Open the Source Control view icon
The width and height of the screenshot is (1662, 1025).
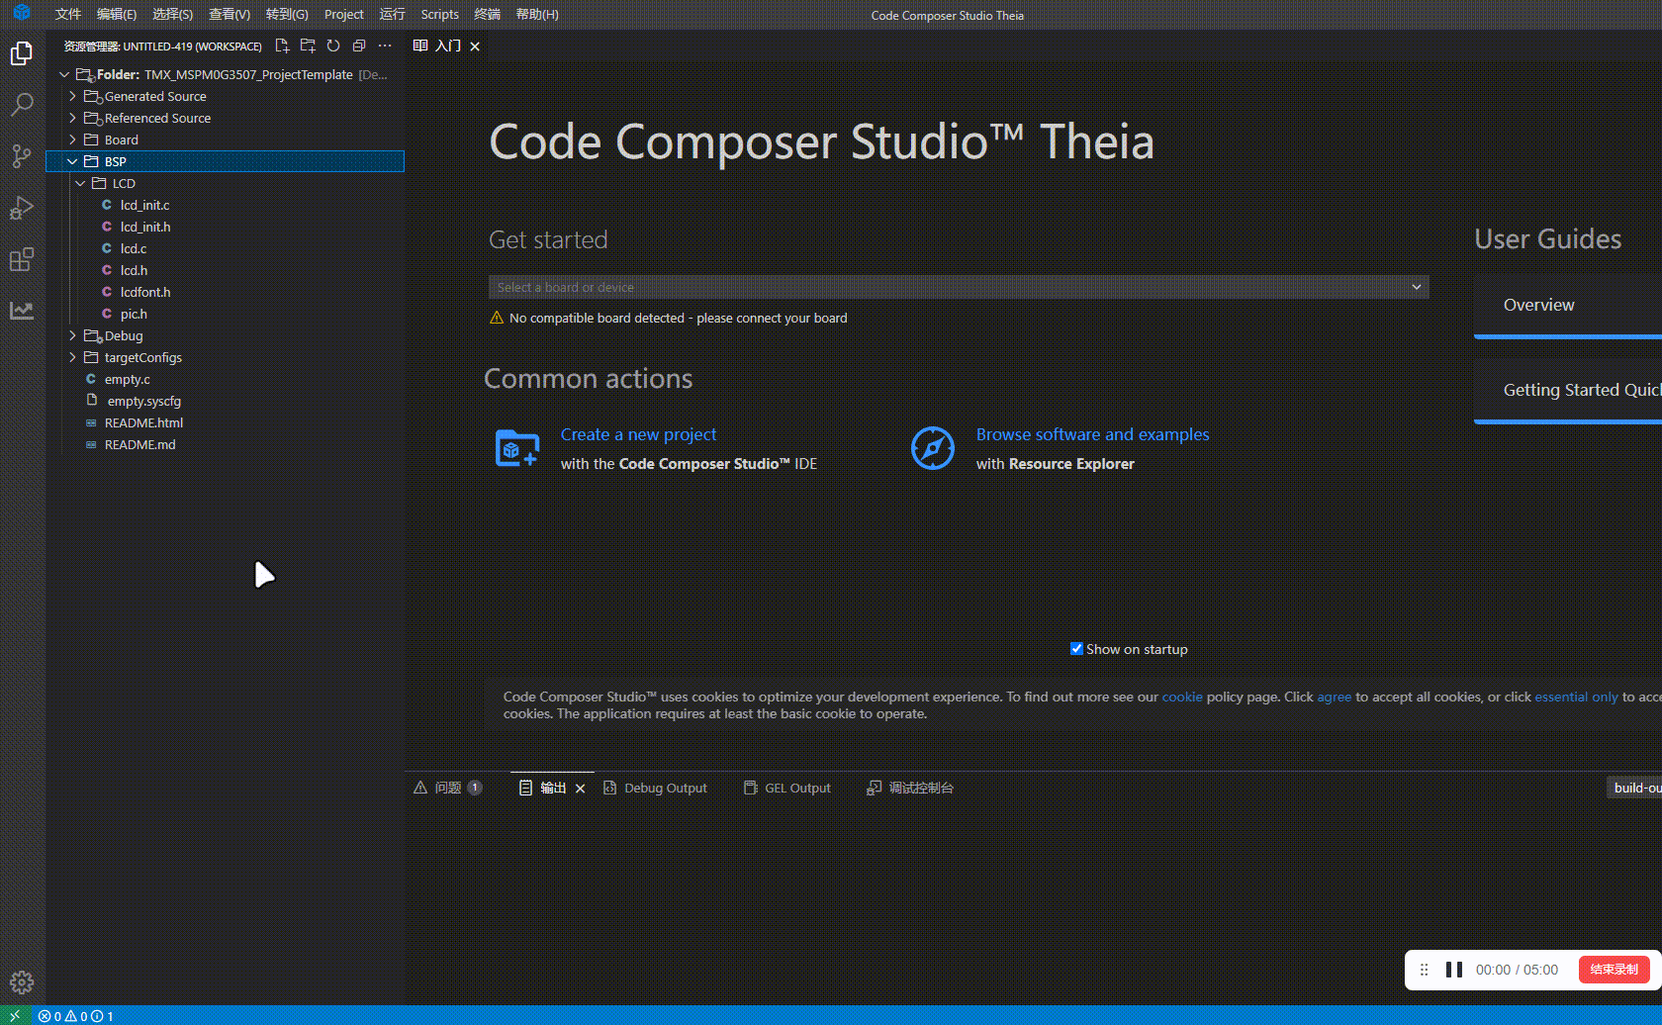point(22,156)
